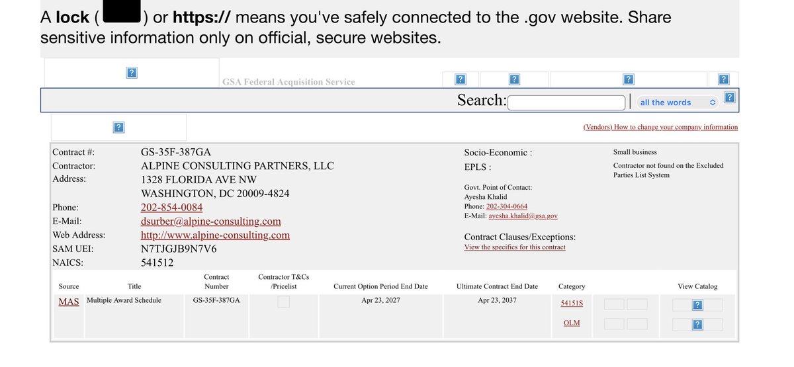Click the GSA Federal Acquisition Service heading
The image size is (794, 367).
click(288, 82)
